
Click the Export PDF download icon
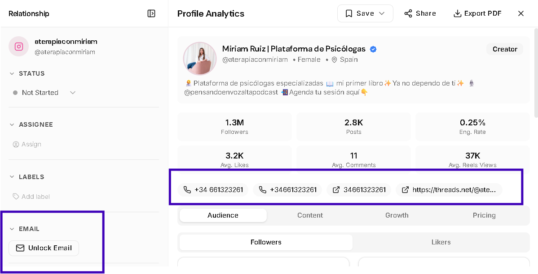pos(457,13)
